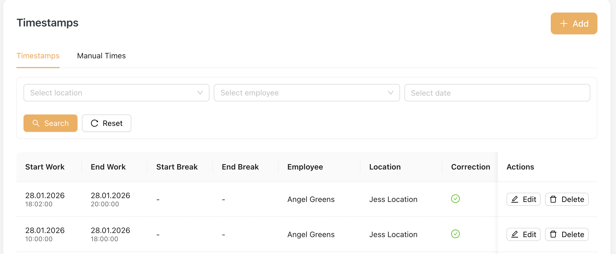Click trash icon for 18:02:00 timestamp row

pyautogui.click(x=553, y=199)
